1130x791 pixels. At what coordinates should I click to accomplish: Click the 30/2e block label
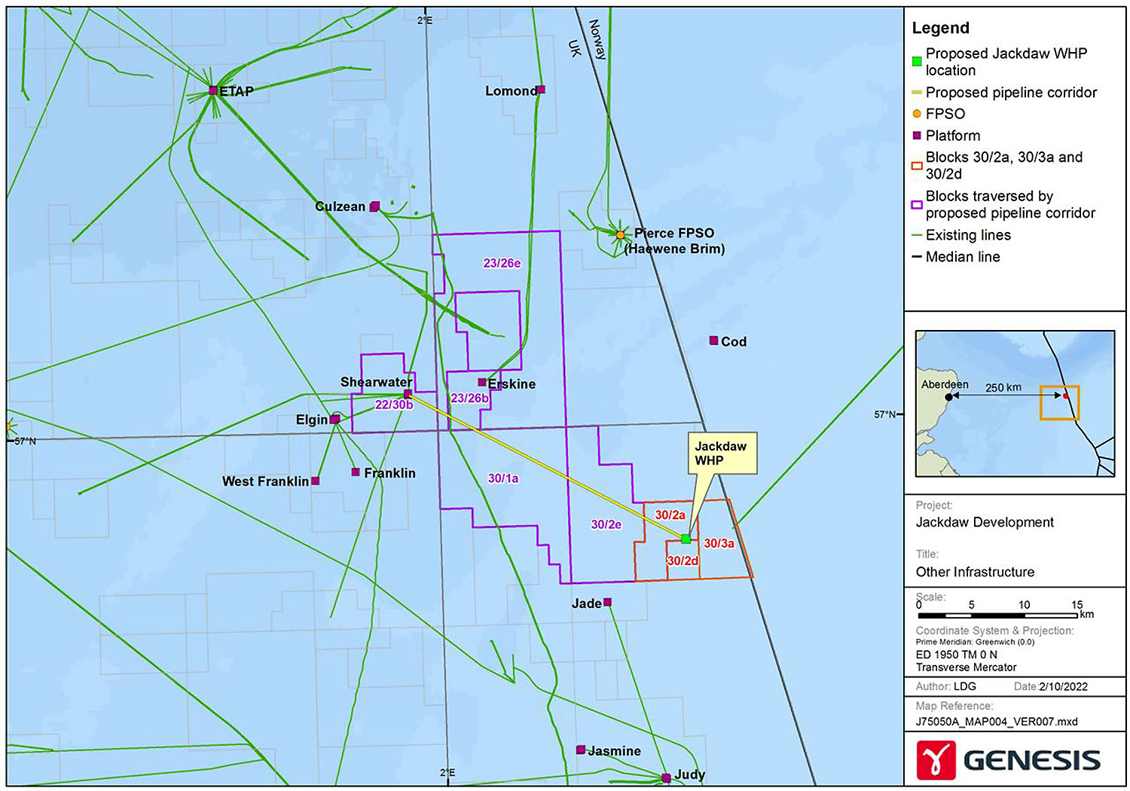click(x=606, y=524)
